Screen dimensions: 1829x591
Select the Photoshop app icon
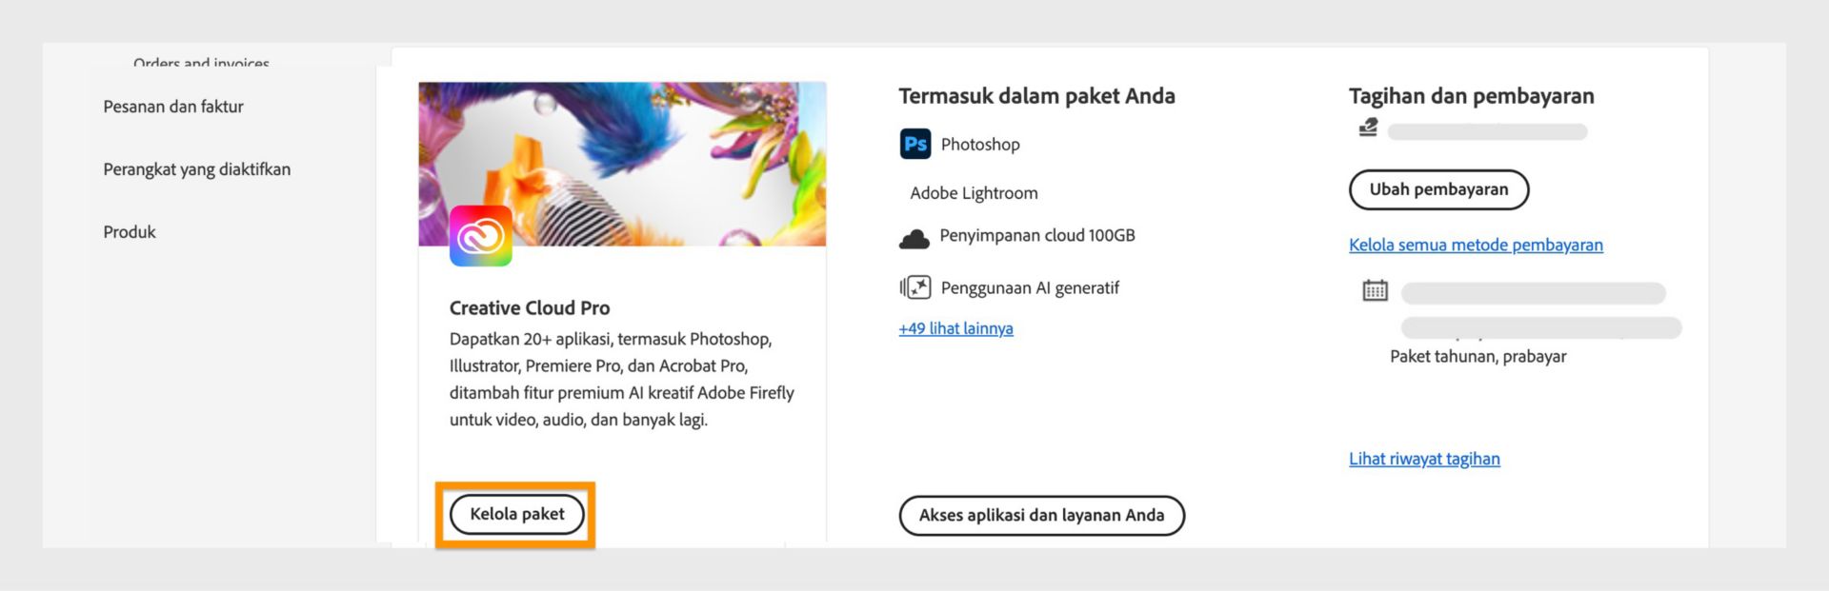[914, 144]
